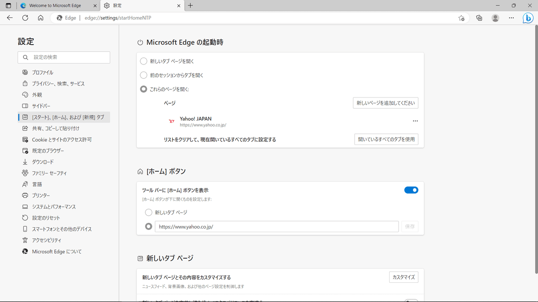Click 開いているすべてのタブを使用 button
Viewport: 538px width, 302px height.
click(386, 139)
